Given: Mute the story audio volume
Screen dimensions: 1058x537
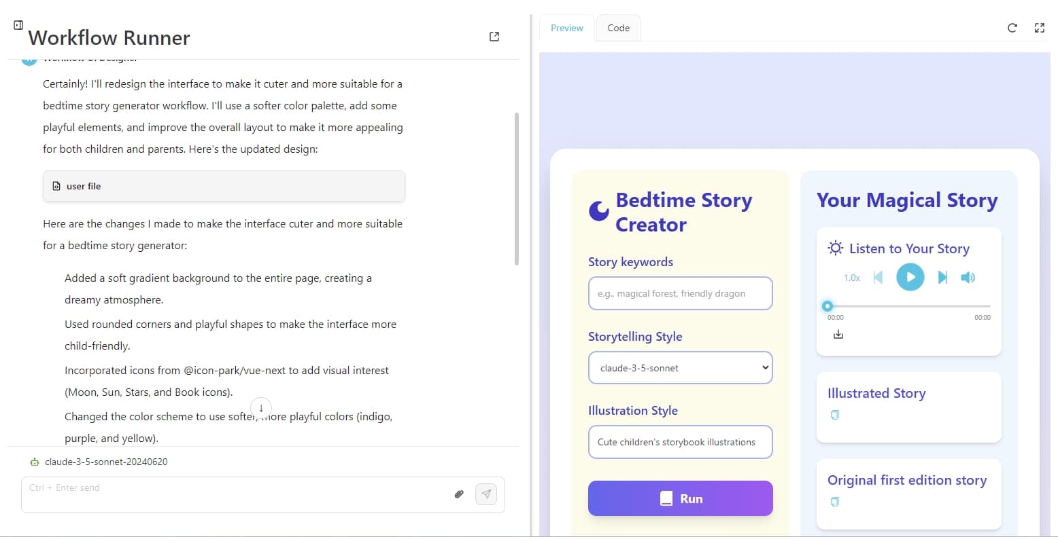Looking at the screenshot, I should click(968, 277).
